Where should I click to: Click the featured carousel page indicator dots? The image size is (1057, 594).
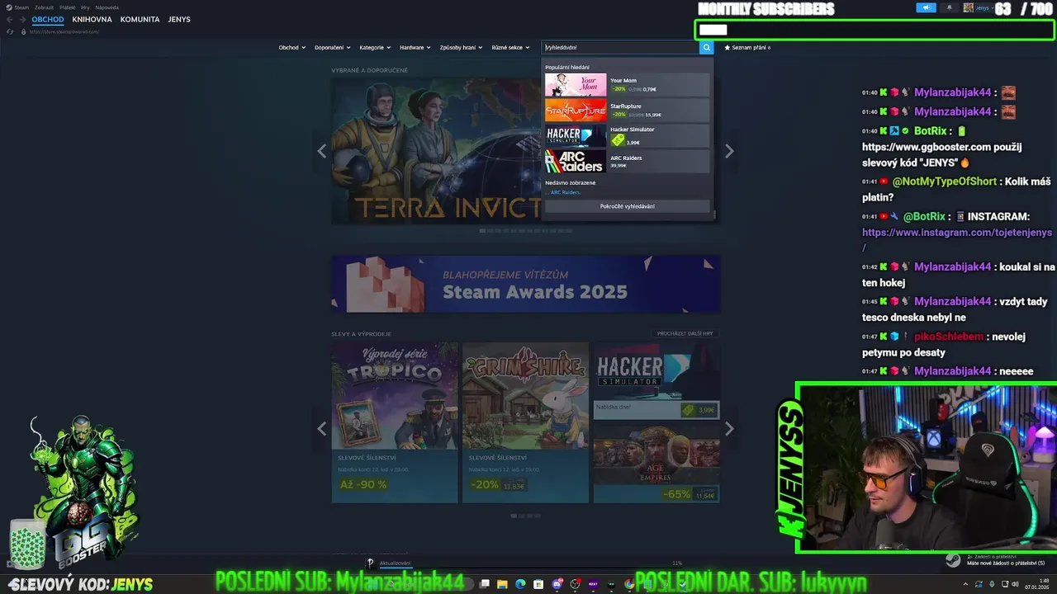(526, 231)
